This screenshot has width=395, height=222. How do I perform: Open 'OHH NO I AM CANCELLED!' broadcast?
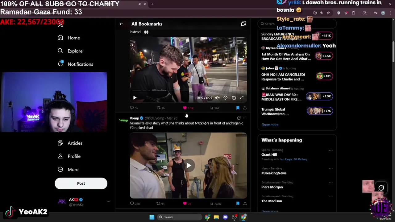tap(283, 77)
